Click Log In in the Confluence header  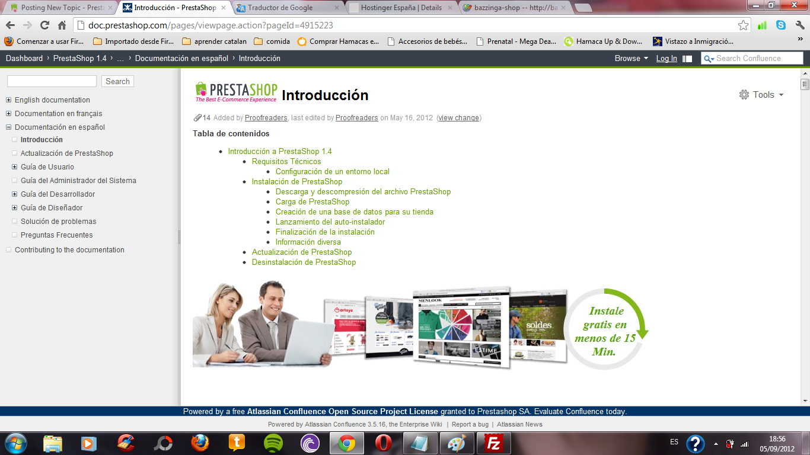click(667, 58)
